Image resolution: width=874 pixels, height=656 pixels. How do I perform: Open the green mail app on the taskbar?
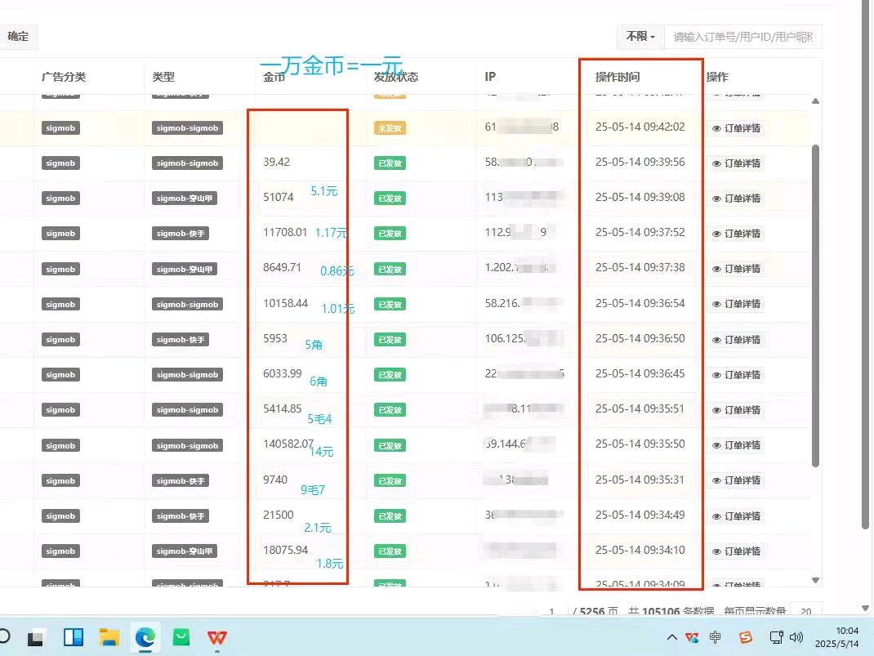point(181,638)
